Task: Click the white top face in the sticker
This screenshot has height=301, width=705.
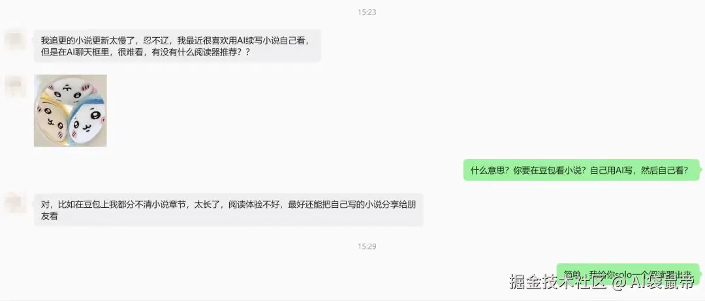Action: 73,91
